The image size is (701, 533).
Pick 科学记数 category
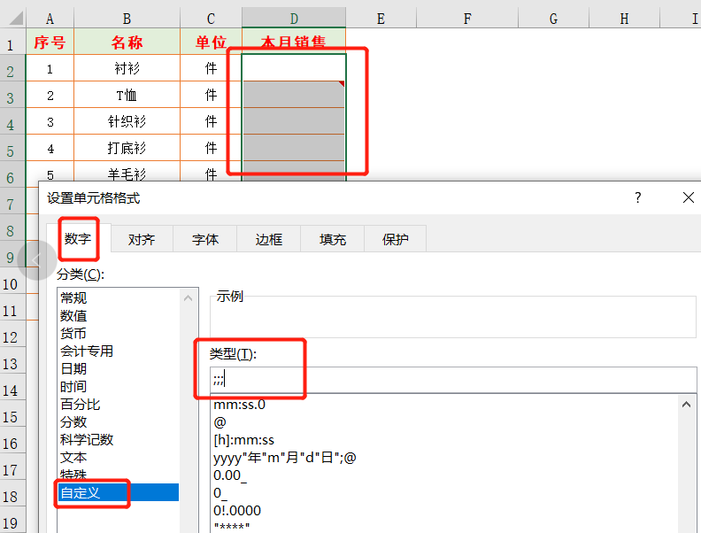tap(119, 439)
